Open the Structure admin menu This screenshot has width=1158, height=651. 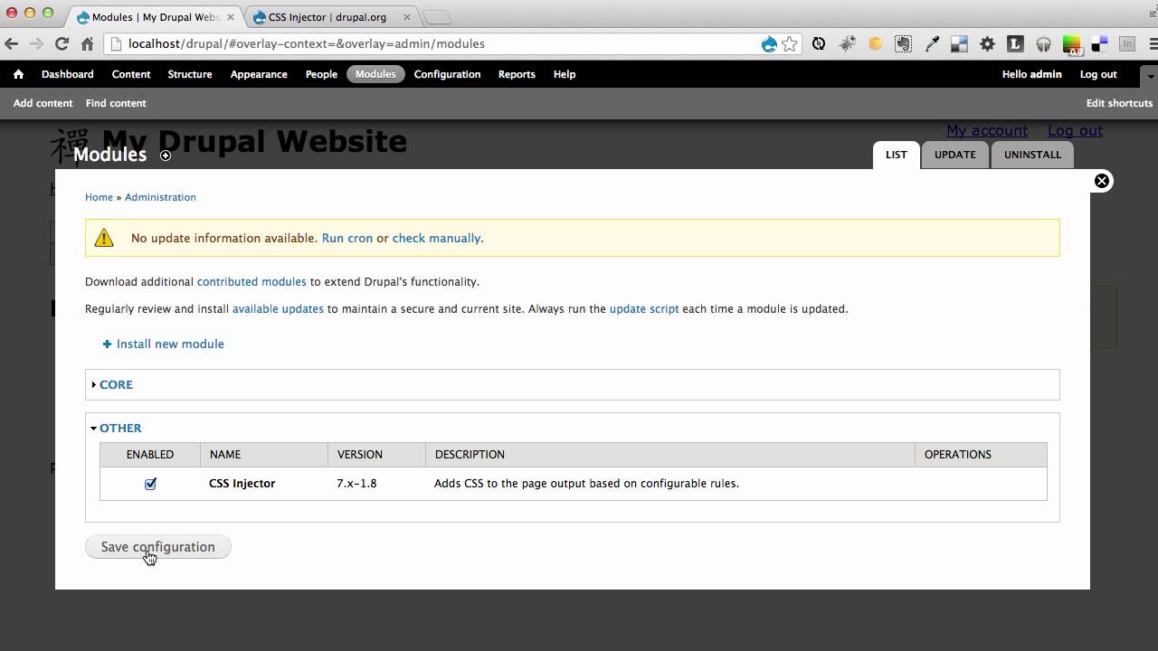(x=190, y=74)
